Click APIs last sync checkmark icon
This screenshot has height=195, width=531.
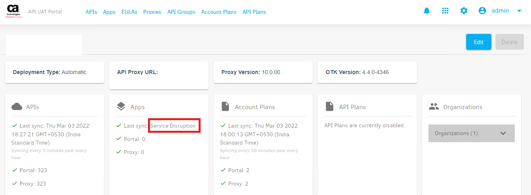(15, 125)
